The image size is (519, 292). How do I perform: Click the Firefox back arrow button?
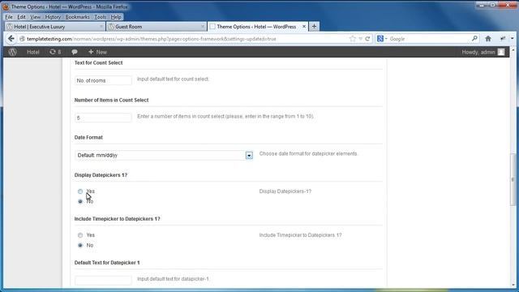tap(11, 39)
